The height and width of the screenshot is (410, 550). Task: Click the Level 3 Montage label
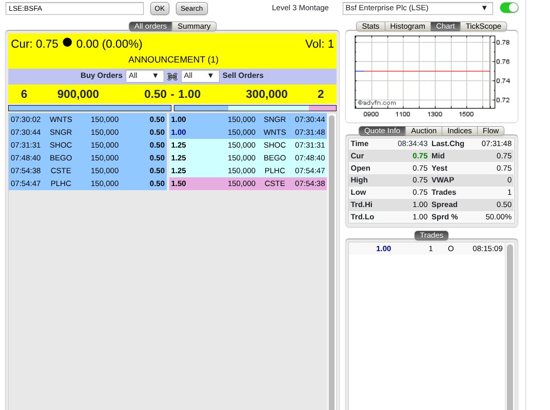(300, 8)
